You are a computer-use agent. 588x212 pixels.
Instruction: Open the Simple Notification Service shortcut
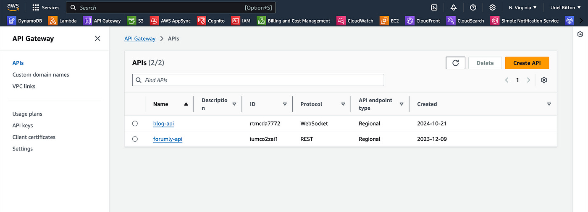coord(525,21)
